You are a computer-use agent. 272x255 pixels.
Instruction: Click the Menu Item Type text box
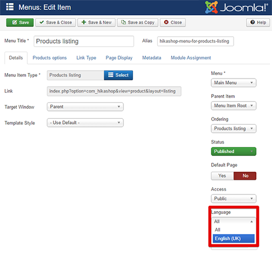76,75
